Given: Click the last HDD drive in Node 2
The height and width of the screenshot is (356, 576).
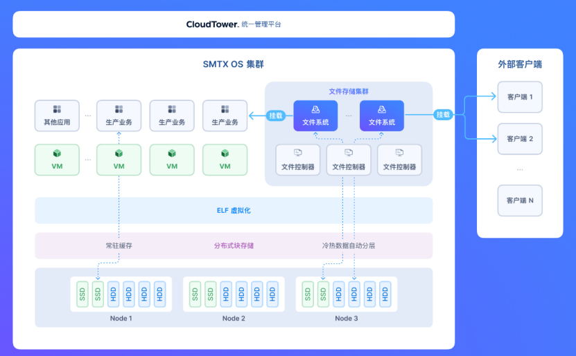Looking at the screenshot, I should [x=272, y=294].
